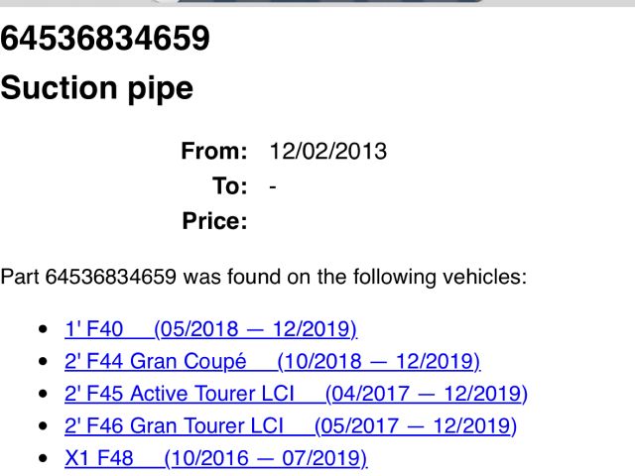The image size is (635, 476).
Task: Click the 64536834659 part number heading
Action: [105, 39]
